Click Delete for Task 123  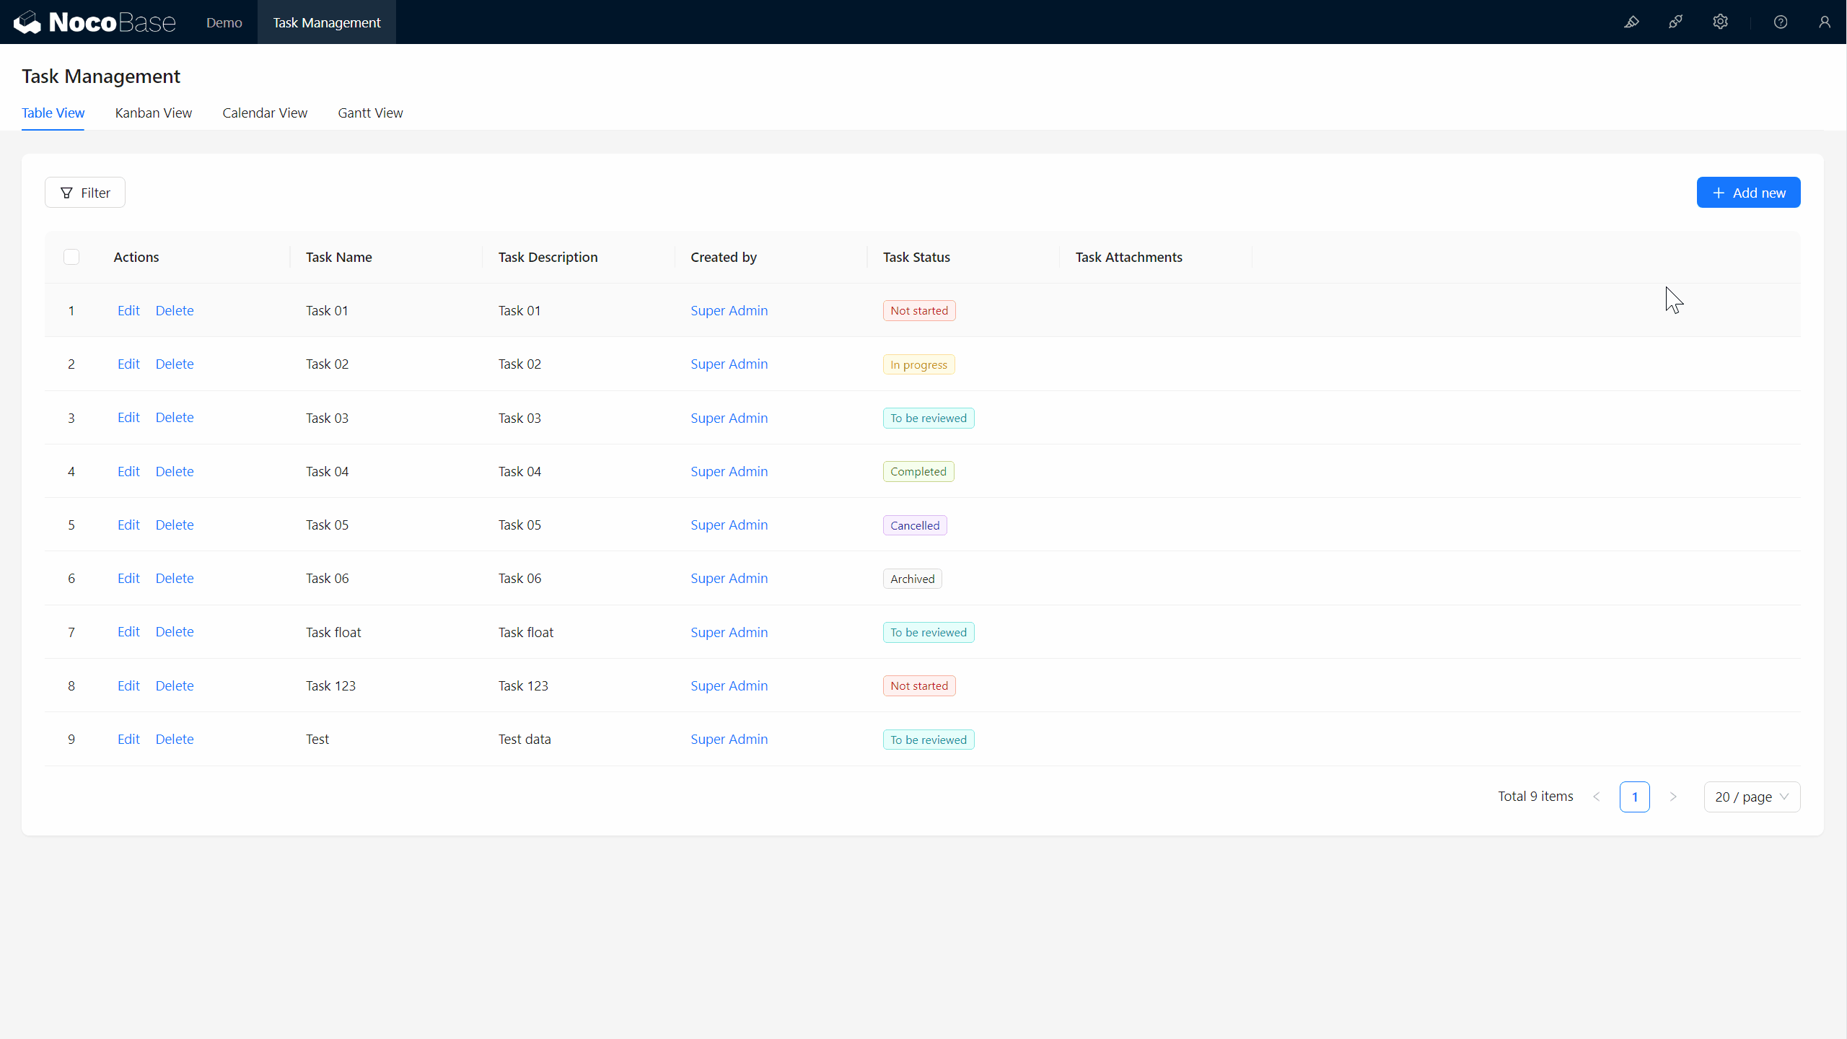tap(175, 685)
